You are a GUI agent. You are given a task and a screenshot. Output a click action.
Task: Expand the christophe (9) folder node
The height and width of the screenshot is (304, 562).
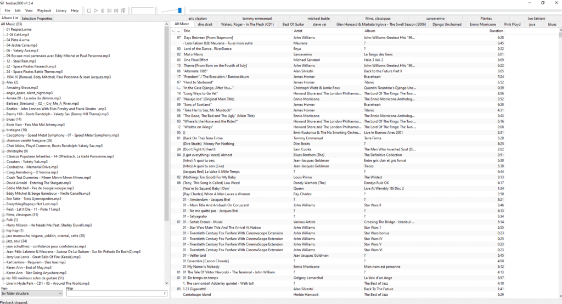(3, 151)
